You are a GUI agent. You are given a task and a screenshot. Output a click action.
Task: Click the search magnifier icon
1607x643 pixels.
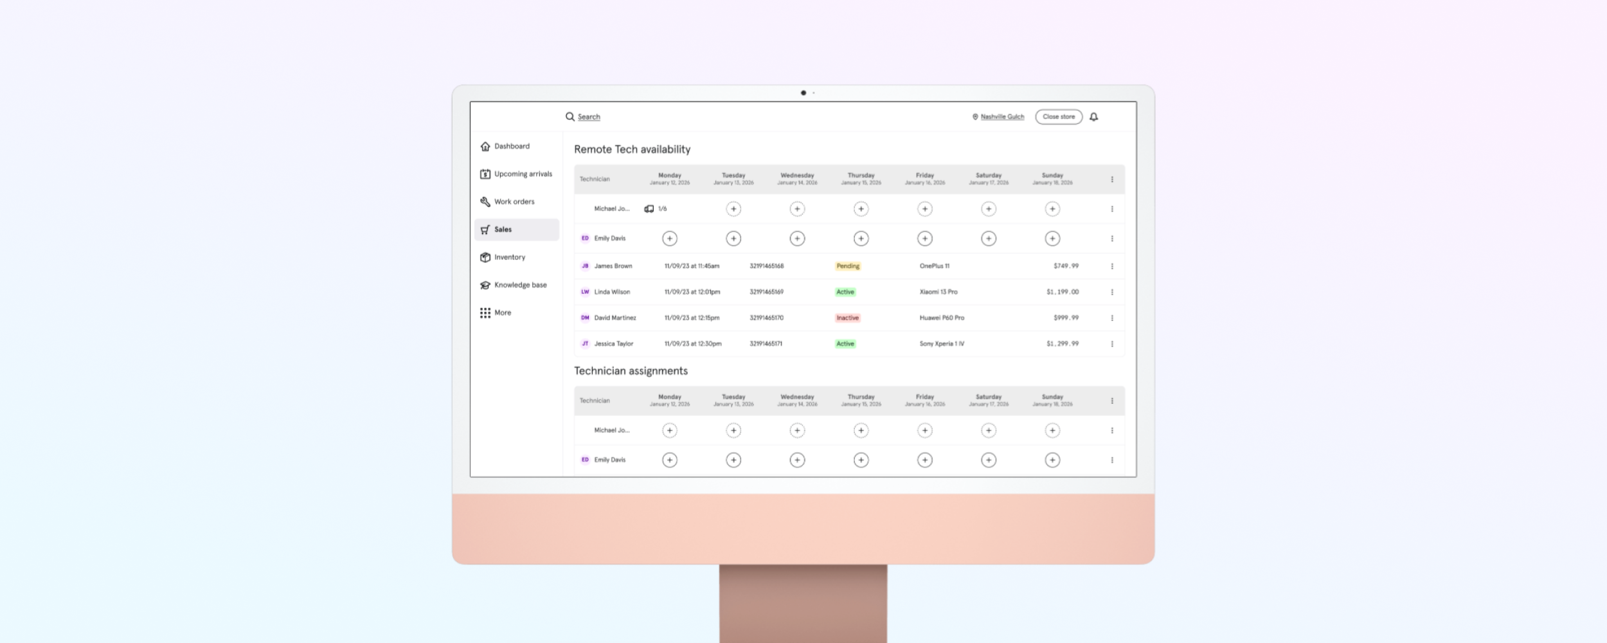[x=570, y=116]
